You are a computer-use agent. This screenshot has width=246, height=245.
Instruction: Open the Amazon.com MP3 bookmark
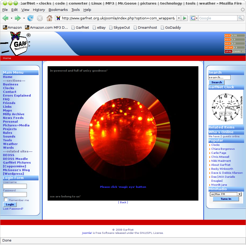47,27
